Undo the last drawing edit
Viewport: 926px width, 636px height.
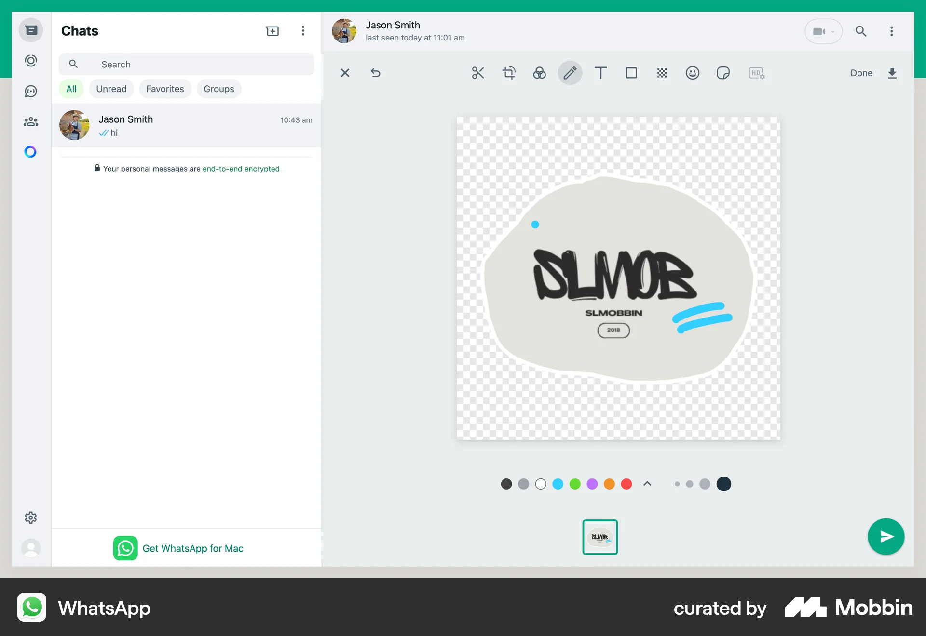(376, 73)
